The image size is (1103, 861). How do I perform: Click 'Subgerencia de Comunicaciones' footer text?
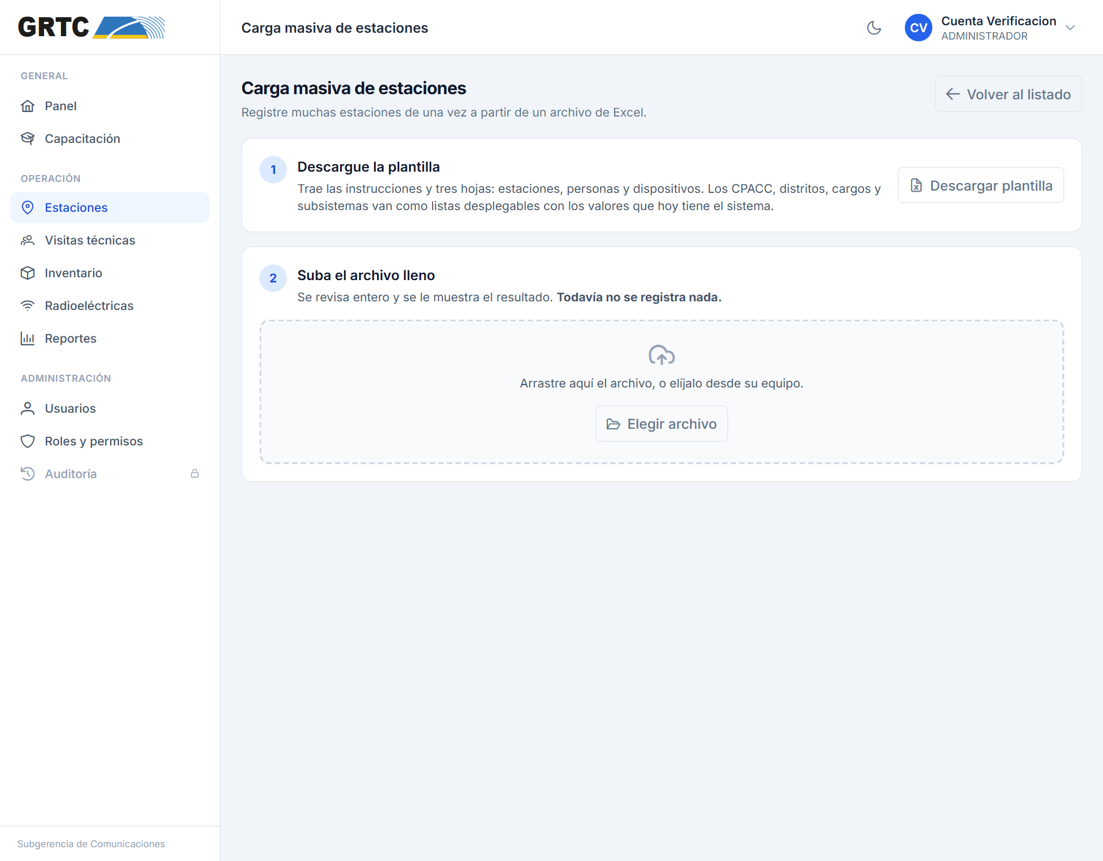pos(91,844)
